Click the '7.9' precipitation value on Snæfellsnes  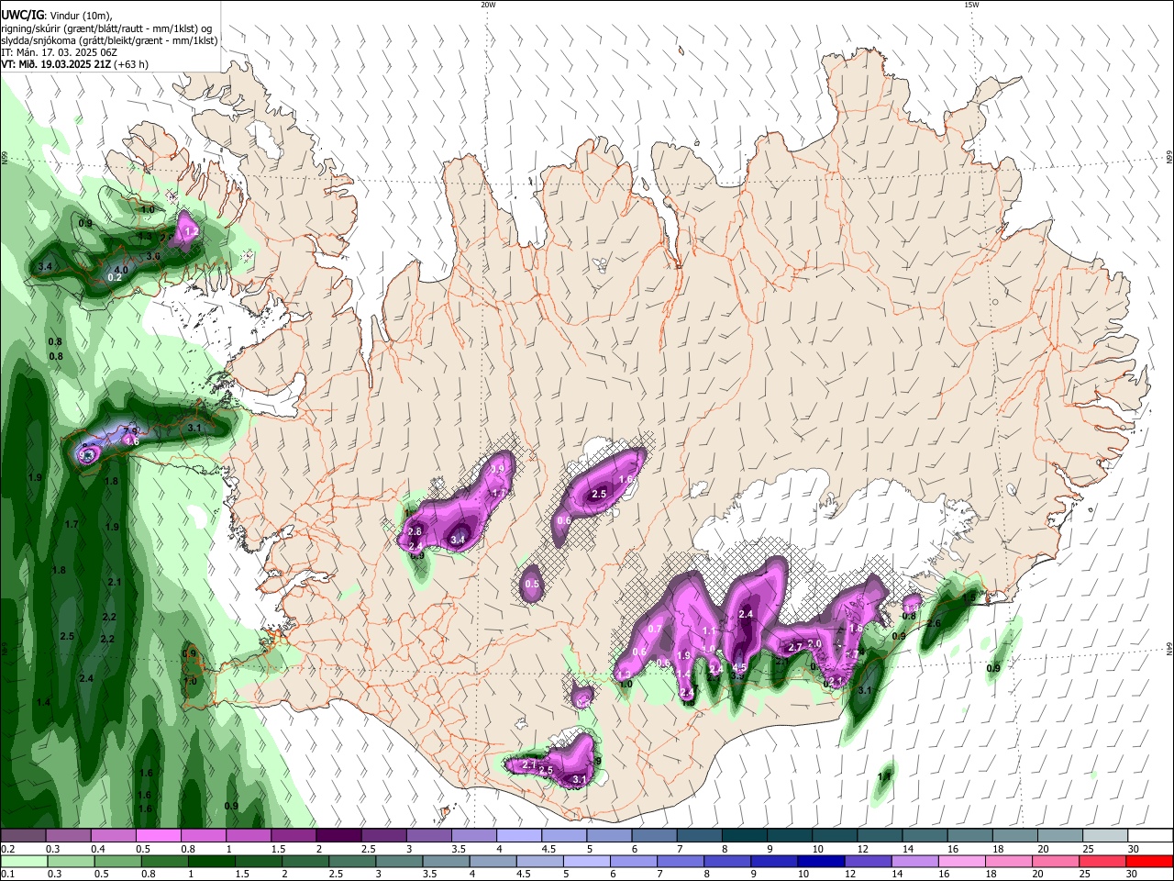130,430
